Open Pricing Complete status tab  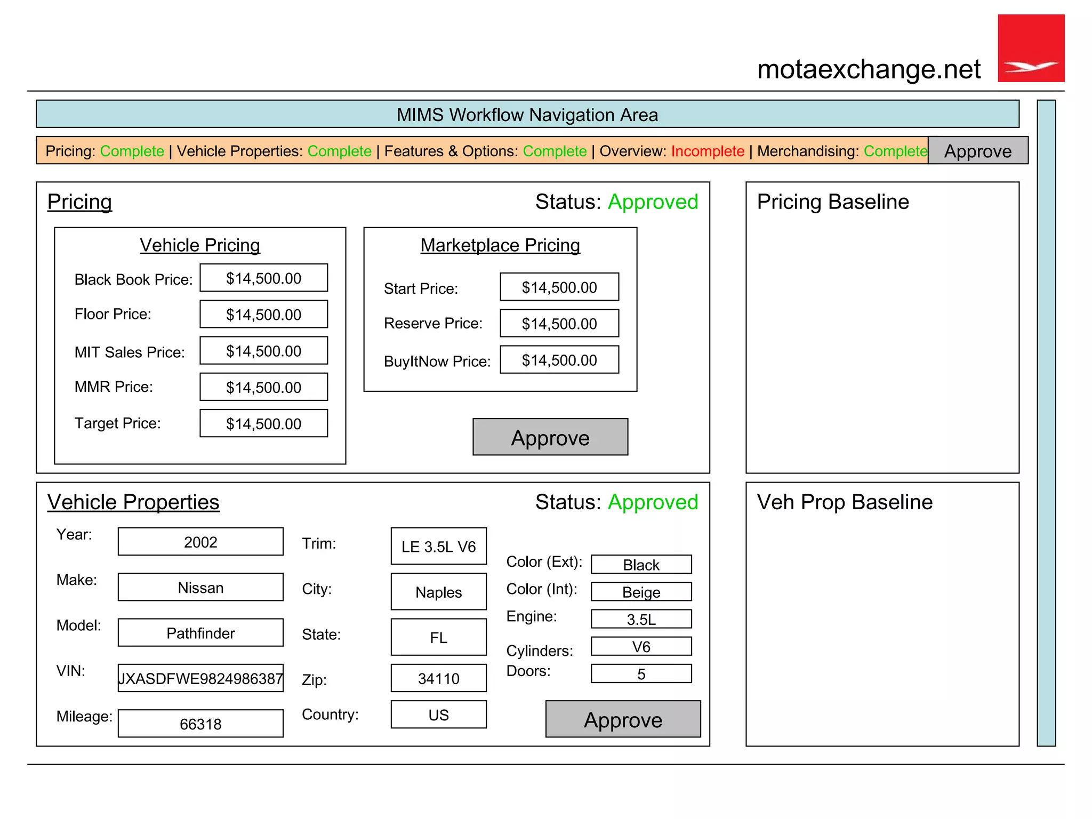[105, 151]
